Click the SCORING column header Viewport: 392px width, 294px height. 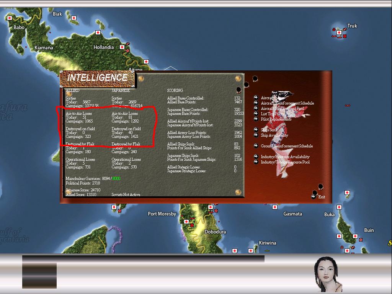(175, 90)
